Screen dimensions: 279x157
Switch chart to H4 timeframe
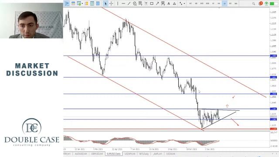(x=219, y=3)
